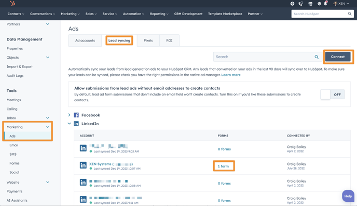Open the XEN Systems account link
The width and height of the screenshot is (357, 206).
coord(111,164)
